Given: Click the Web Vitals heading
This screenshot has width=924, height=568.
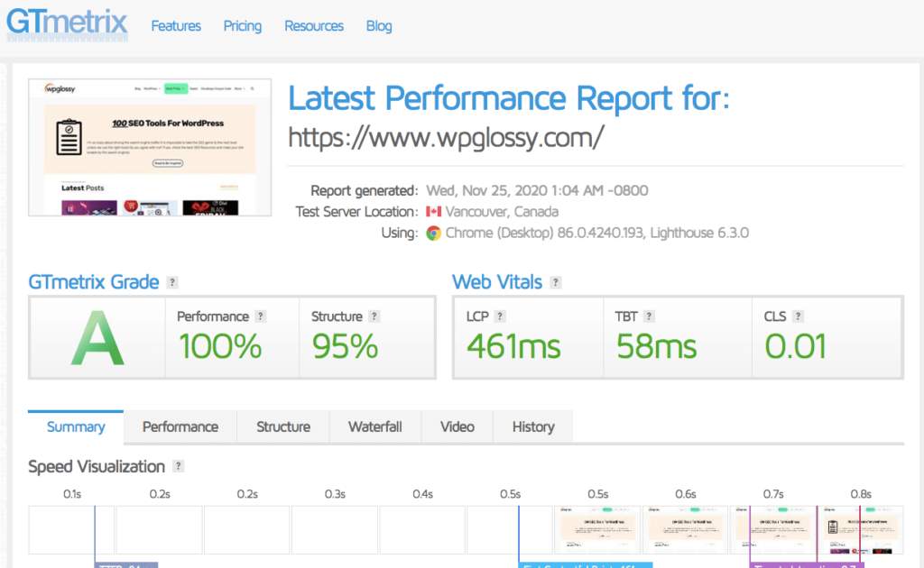Looking at the screenshot, I should tap(497, 282).
